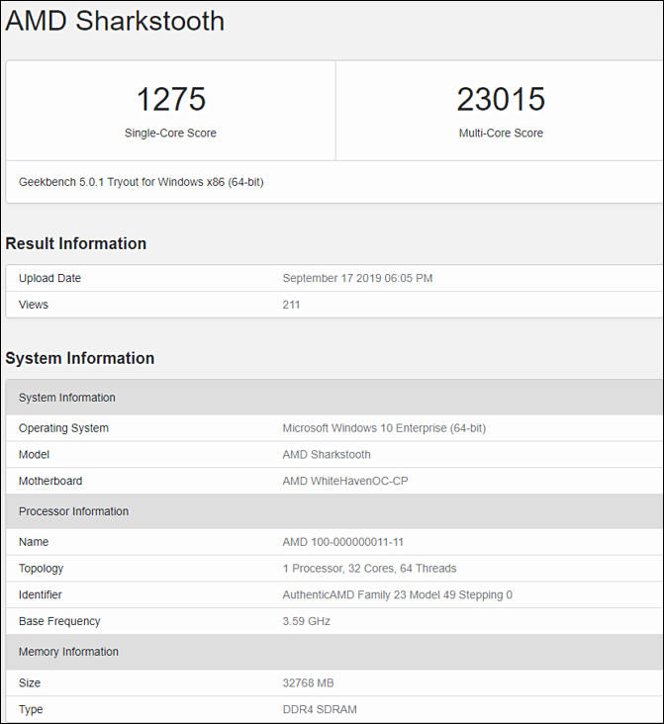The width and height of the screenshot is (664, 724).
Task: Select the 23015 multi-core score value
Action: [501, 99]
